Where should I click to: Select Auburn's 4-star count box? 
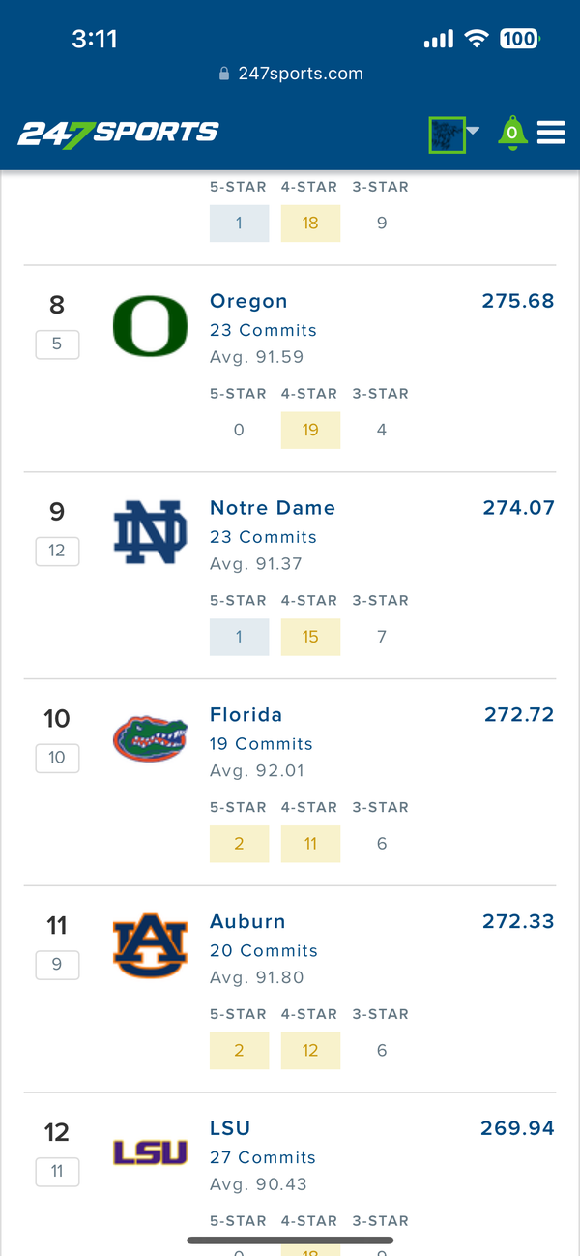[310, 1051]
